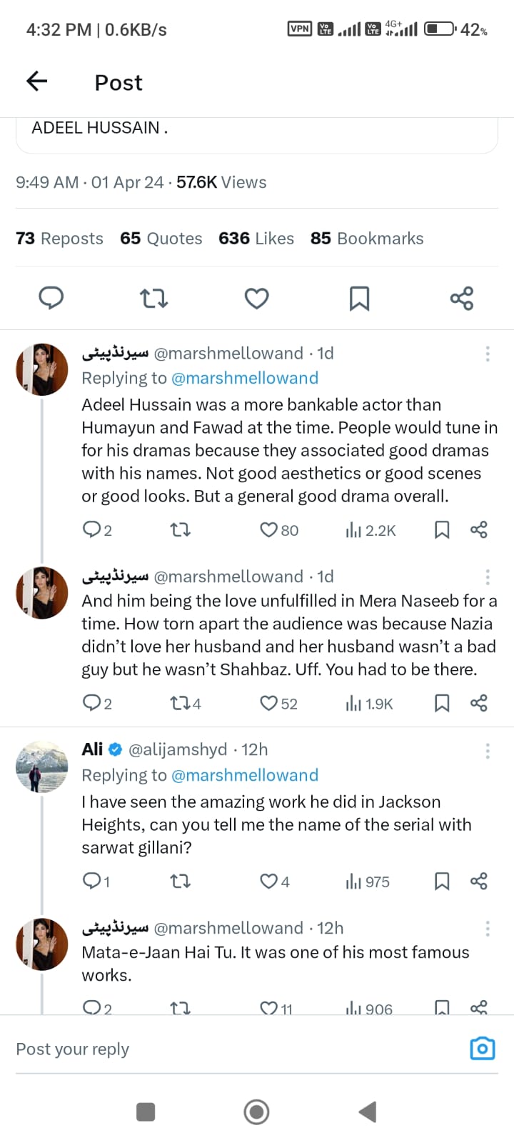Open the @marshmellowand link in Ali's reply

point(245,775)
